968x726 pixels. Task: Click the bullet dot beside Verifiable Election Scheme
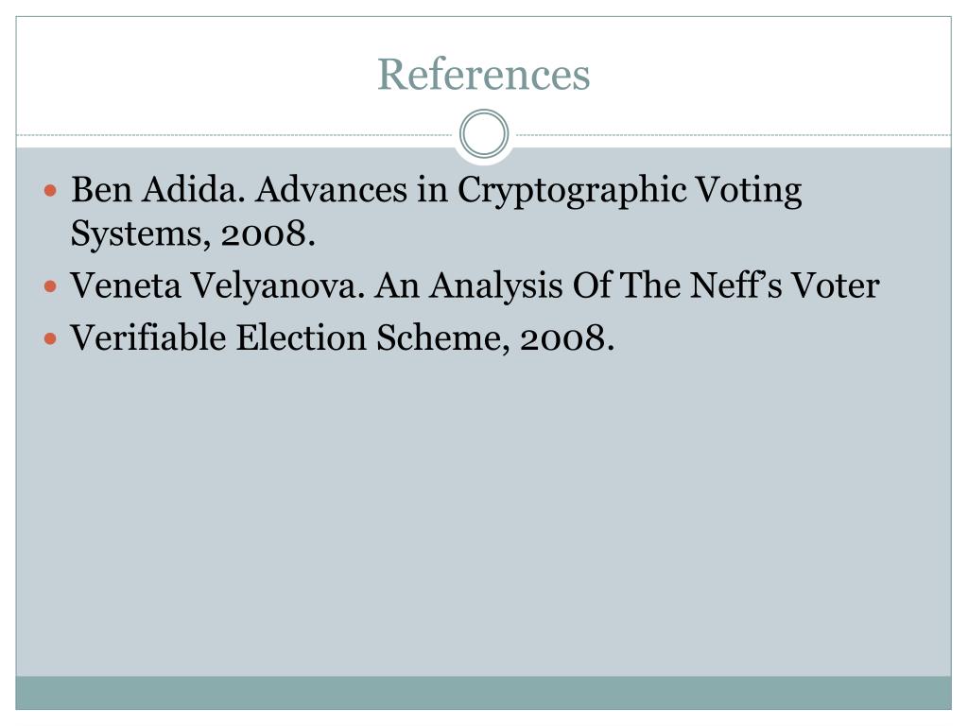coord(51,339)
